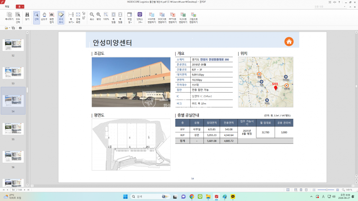Click the 복사하기 (copy) tool icon
The image size is (358, 201).
coord(9,17)
